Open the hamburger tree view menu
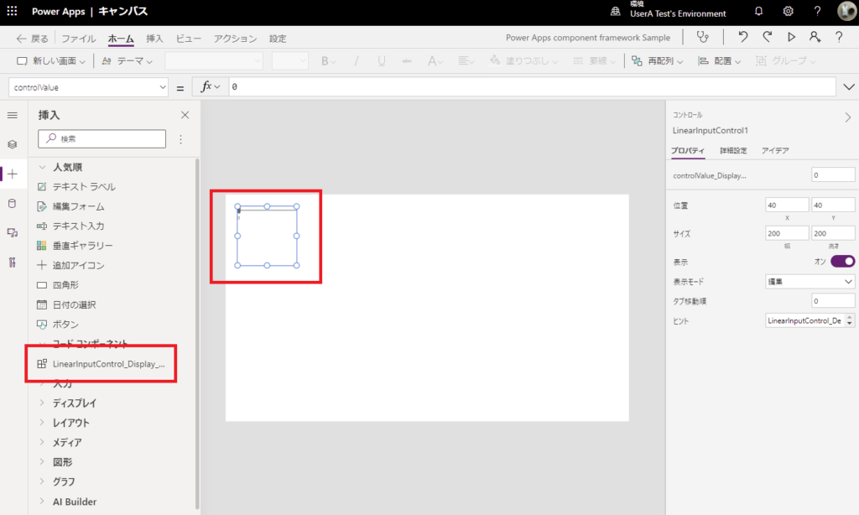This screenshot has width=859, height=515. [x=12, y=115]
